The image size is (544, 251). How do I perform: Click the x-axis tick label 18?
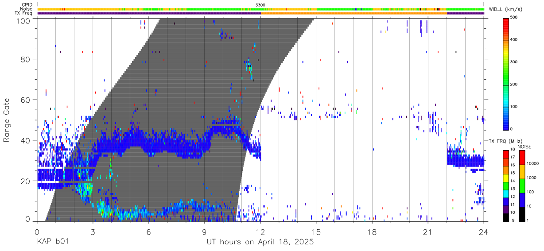click(372, 232)
